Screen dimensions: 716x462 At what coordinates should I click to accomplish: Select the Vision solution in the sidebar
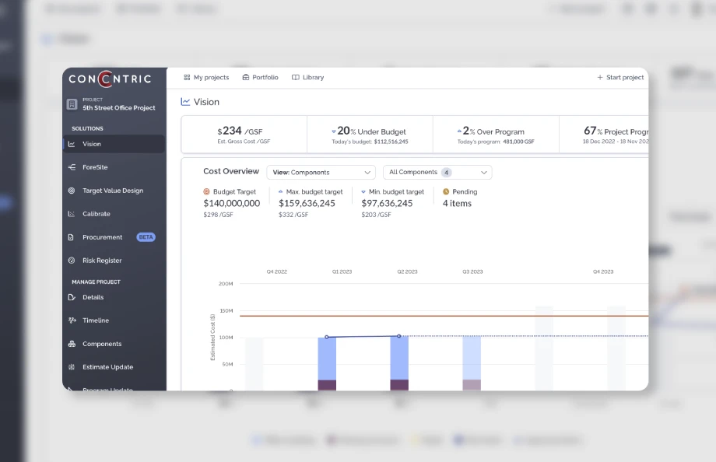[x=93, y=143]
